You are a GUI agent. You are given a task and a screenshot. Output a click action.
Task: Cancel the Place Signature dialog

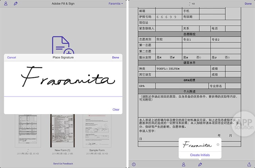pyautogui.click(x=11, y=58)
